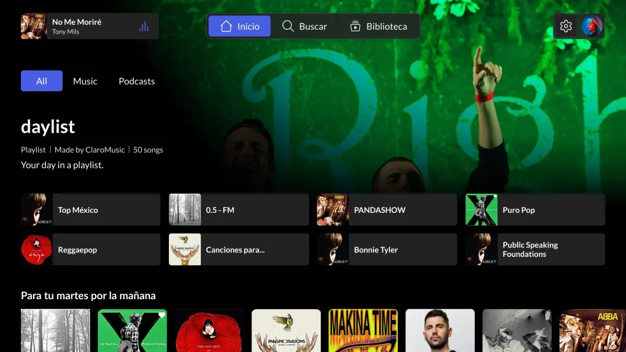626x352 pixels.
Task: Click the Canciones para Imagine Dragons cover art
Action: tap(185, 250)
